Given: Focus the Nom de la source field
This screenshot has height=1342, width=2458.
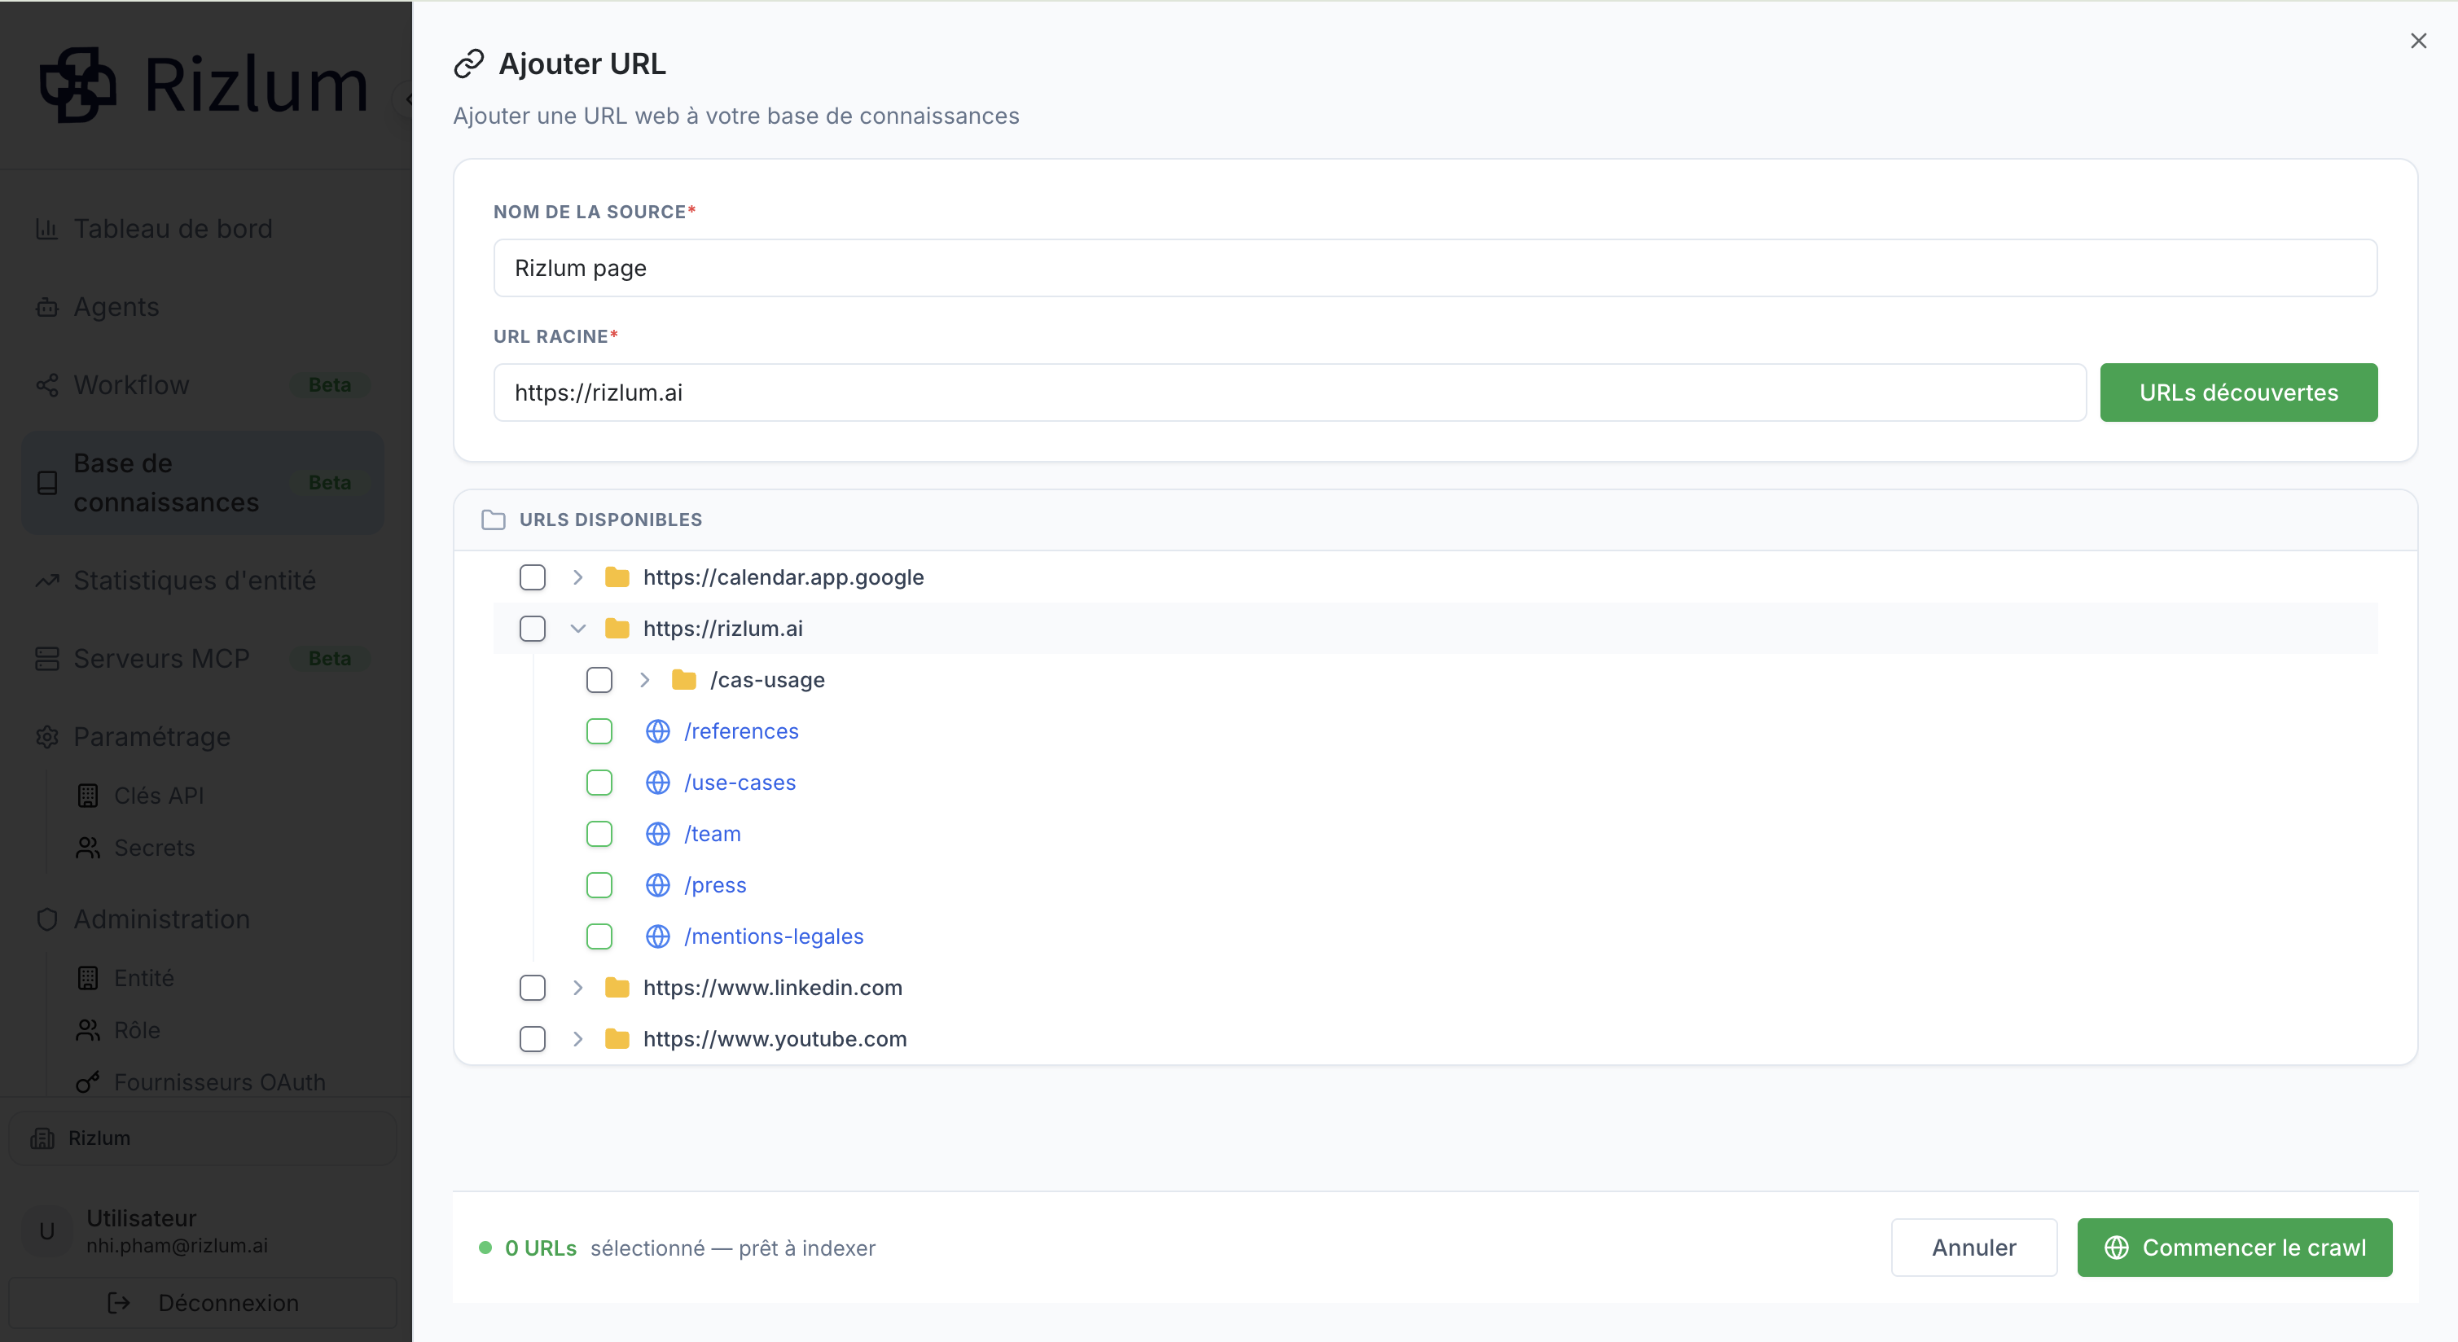Looking at the screenshot, I should coord(1435,268).
